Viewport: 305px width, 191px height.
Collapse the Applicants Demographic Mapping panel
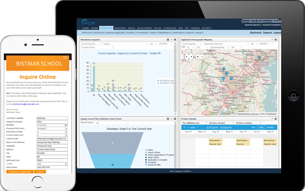272,40
